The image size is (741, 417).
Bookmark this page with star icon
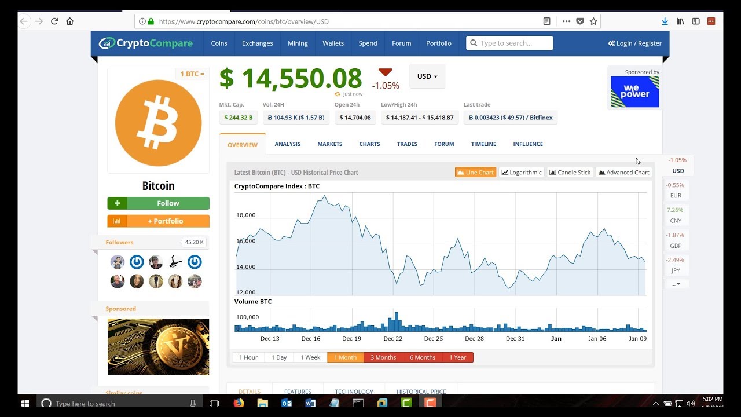tap(593, 21)
